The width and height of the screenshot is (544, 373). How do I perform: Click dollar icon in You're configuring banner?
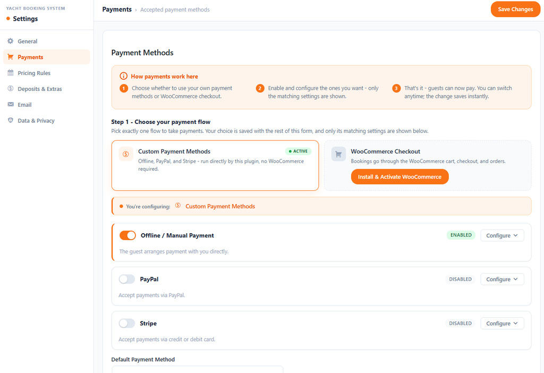coord(177,206)
